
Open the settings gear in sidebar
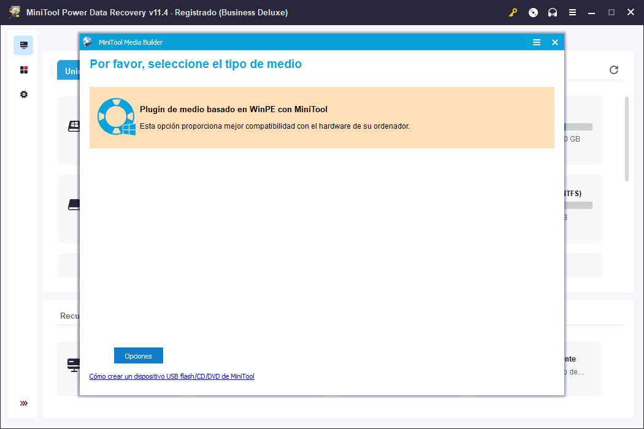pyautogui.click(x=24, y=94)
